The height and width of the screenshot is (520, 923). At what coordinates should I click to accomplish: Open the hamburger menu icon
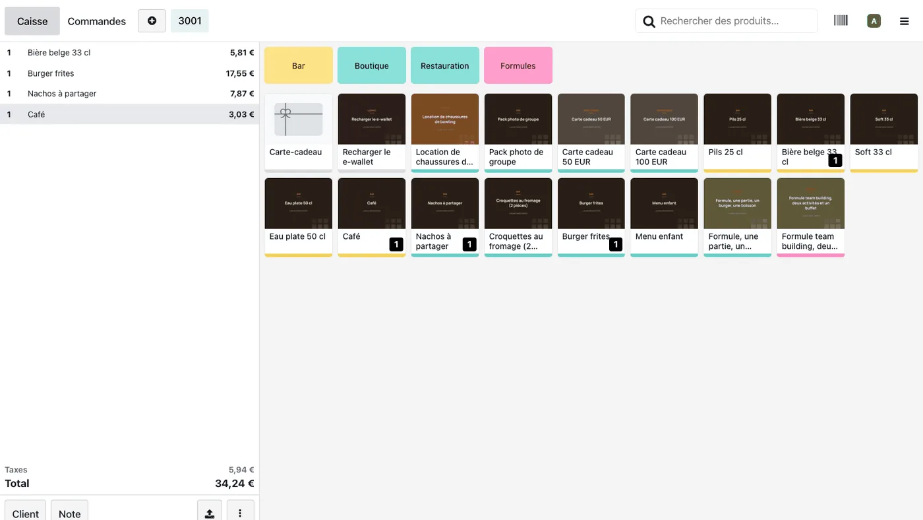pos(905,21)
